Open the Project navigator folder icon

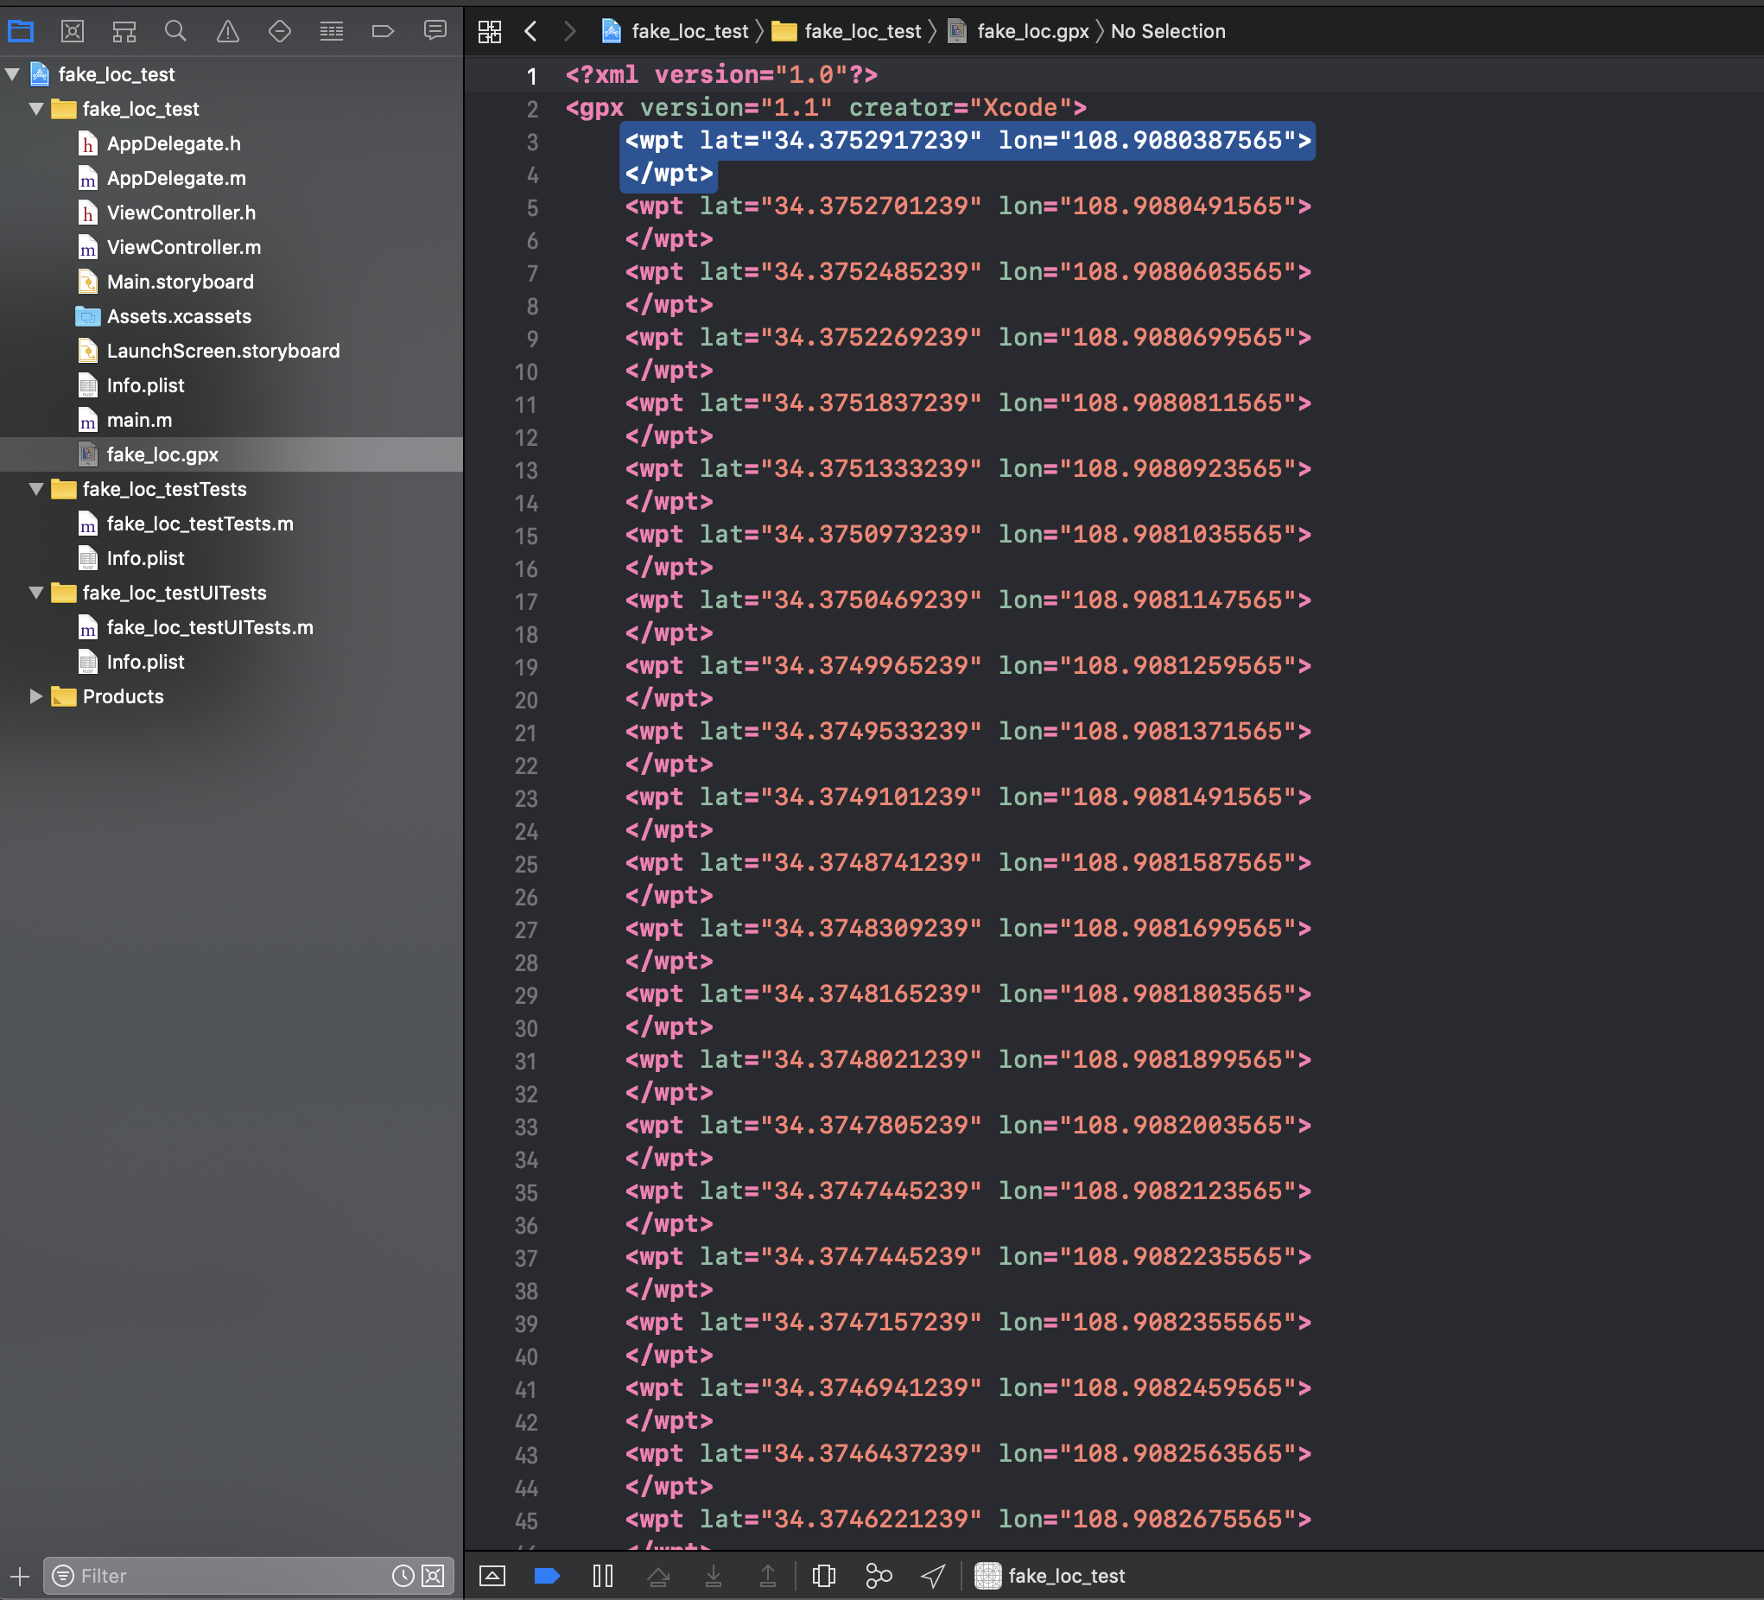[x=20, y=31]
